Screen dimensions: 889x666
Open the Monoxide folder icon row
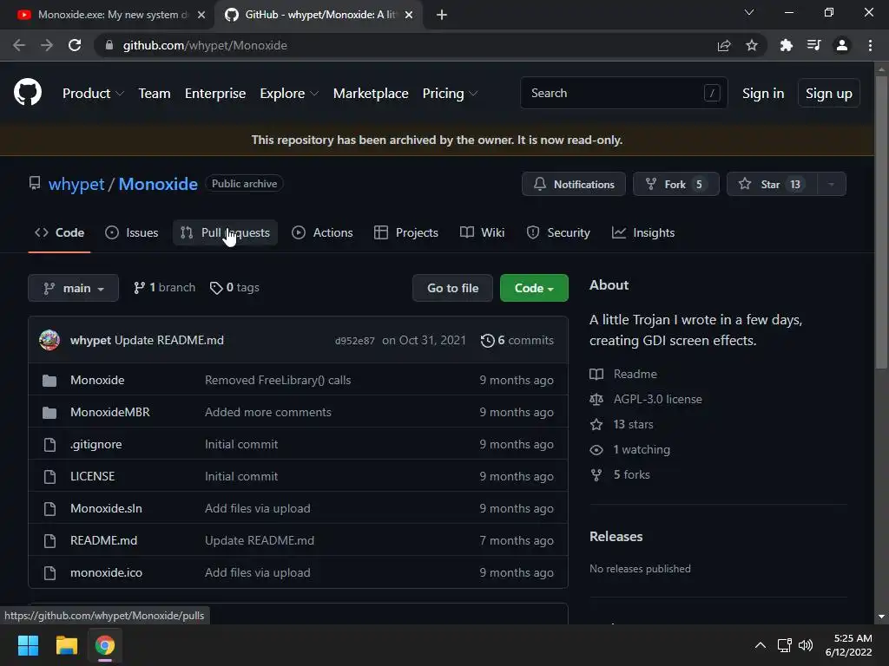[x=299, y=380]
